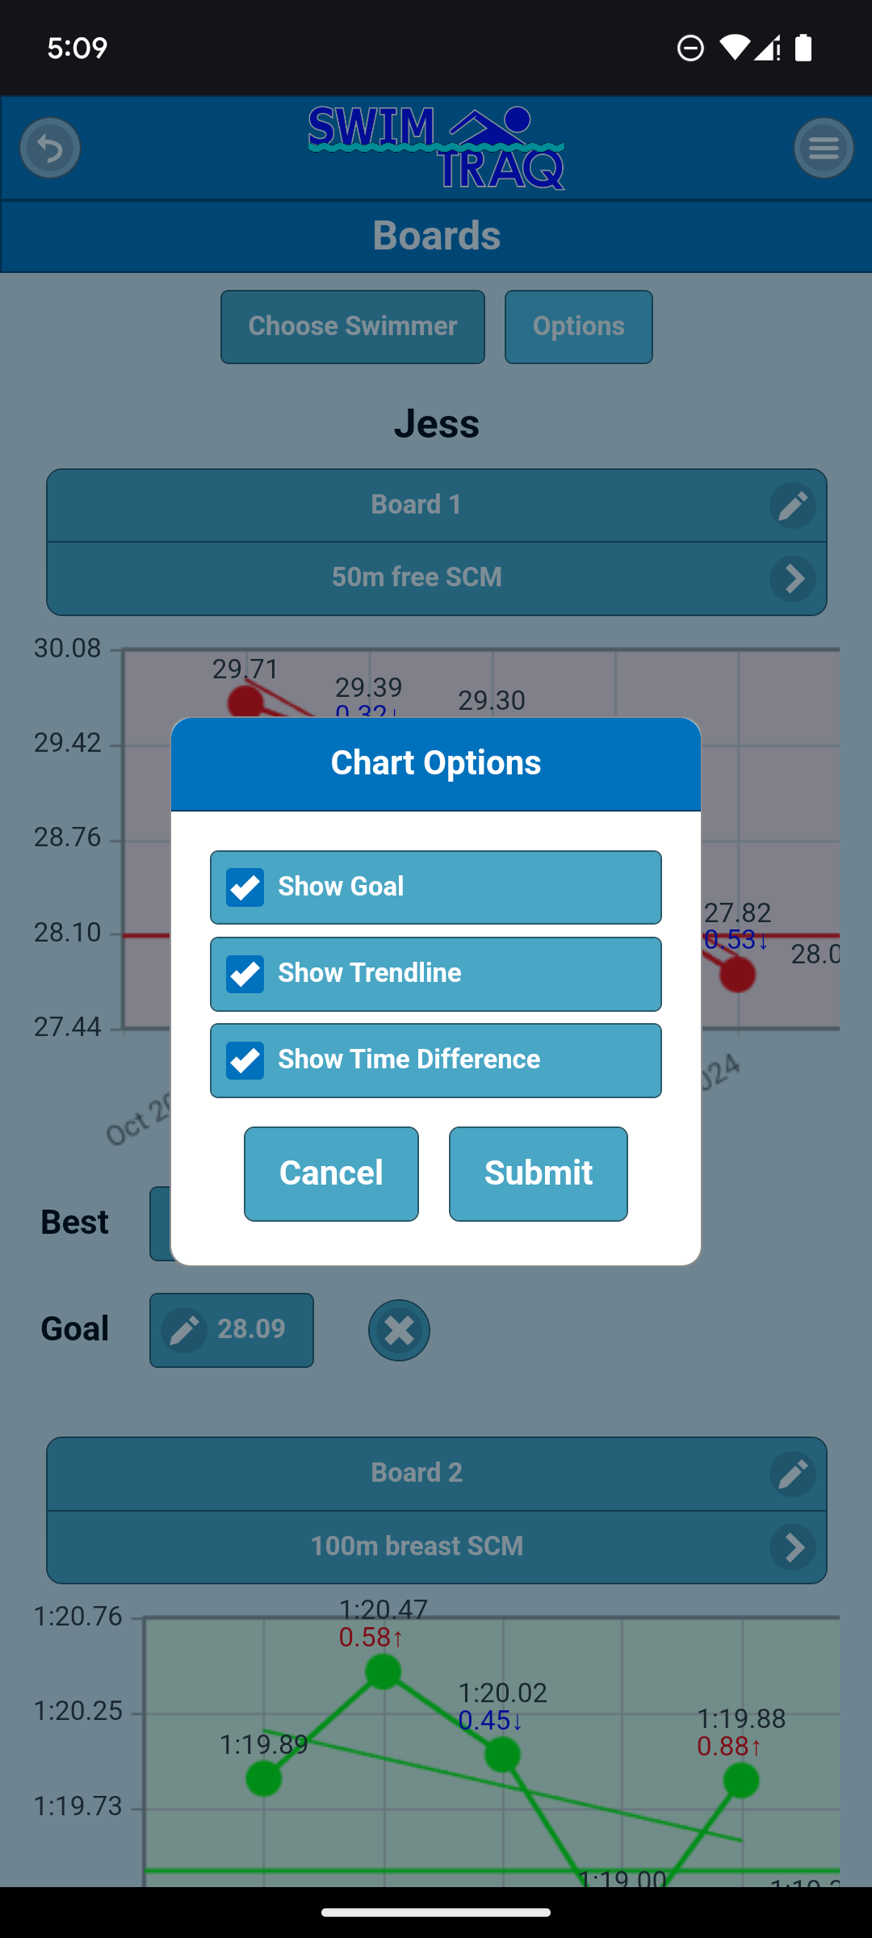Expand the 50m free SCM chevron

pos(793,578)
